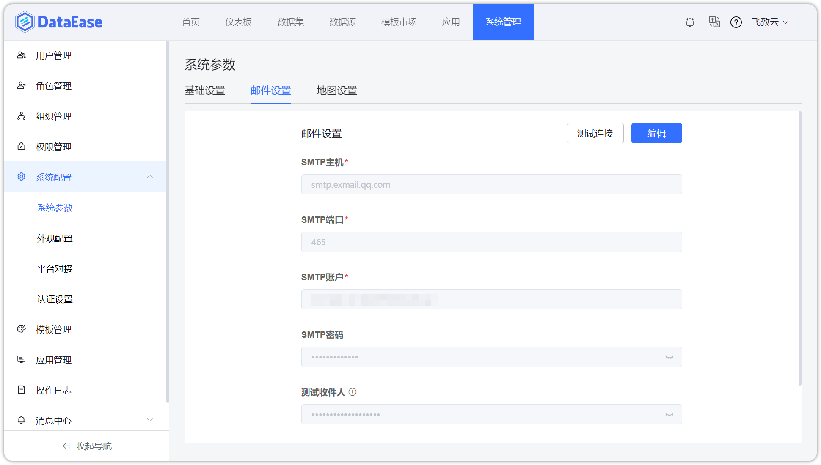Screen dimensions: 821x465
Task: Open the 模板市场 menu
Action: 399,22
